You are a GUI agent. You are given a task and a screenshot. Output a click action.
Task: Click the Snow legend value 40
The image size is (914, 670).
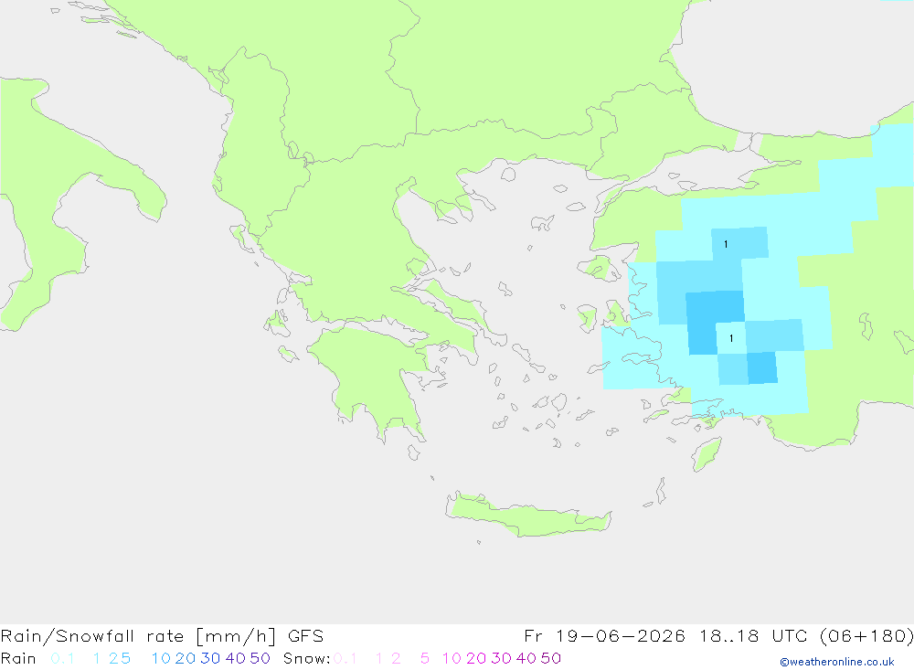point(526,658)
